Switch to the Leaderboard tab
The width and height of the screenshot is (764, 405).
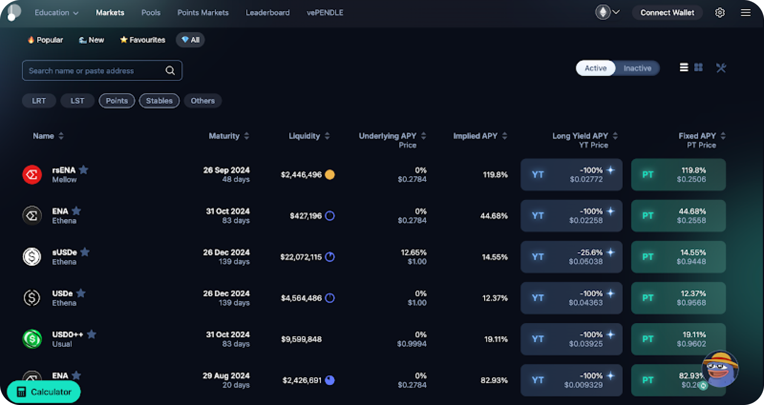267,12
